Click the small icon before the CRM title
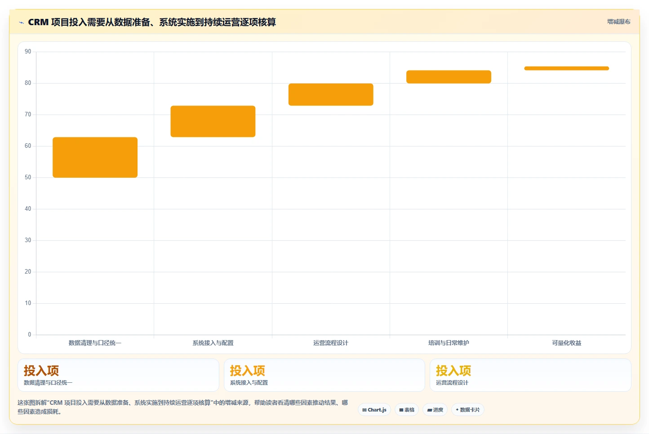This screenshot has width=649, height=434. click(x=21, y=22)
